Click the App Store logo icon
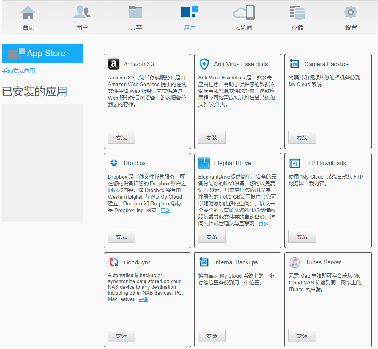This screenshot has width=378, height=349. [x=16, y=54]
